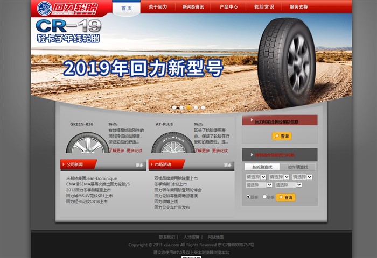
Task: Click the arrow beside 回力轮胎全国经销店信息
Action: pyautogui.click(x=252, y=120)
